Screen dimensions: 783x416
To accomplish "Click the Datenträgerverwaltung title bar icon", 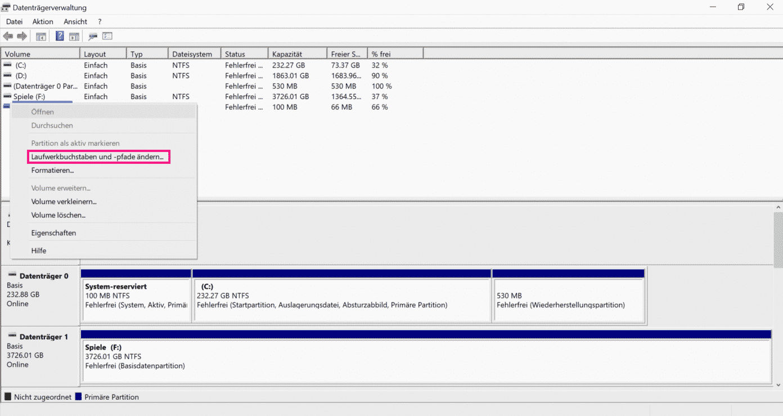I will (x=7, y=7).
